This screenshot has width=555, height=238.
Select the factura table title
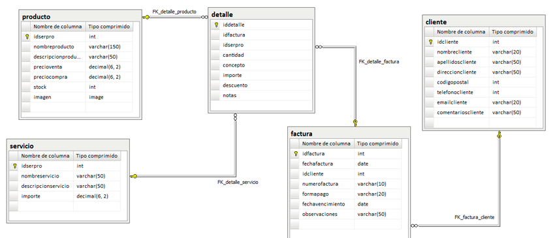tap(302, 134)
